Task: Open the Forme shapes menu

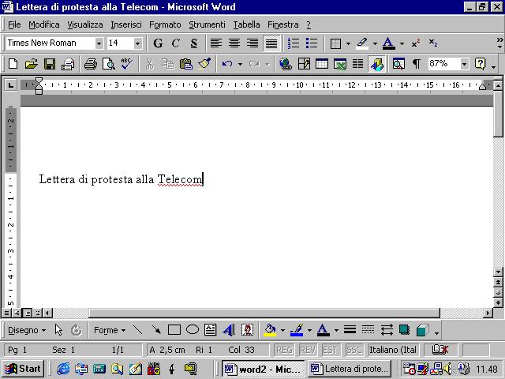Action: tap(109, 330)
